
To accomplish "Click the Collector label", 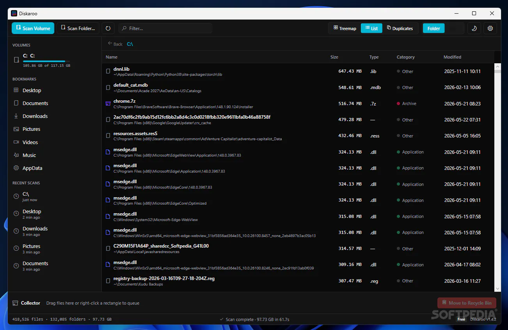I will coord(30,303).
